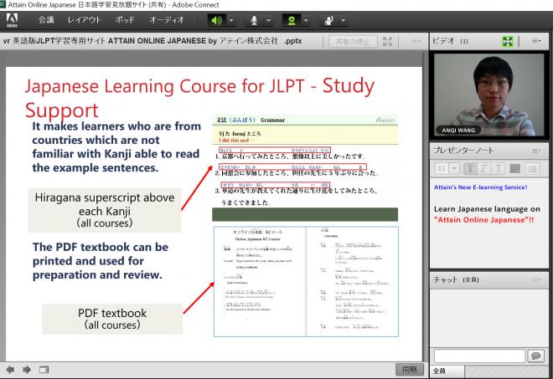
Task: Expand the raise hand status dropdown arrow
Action: coord(344,20)
